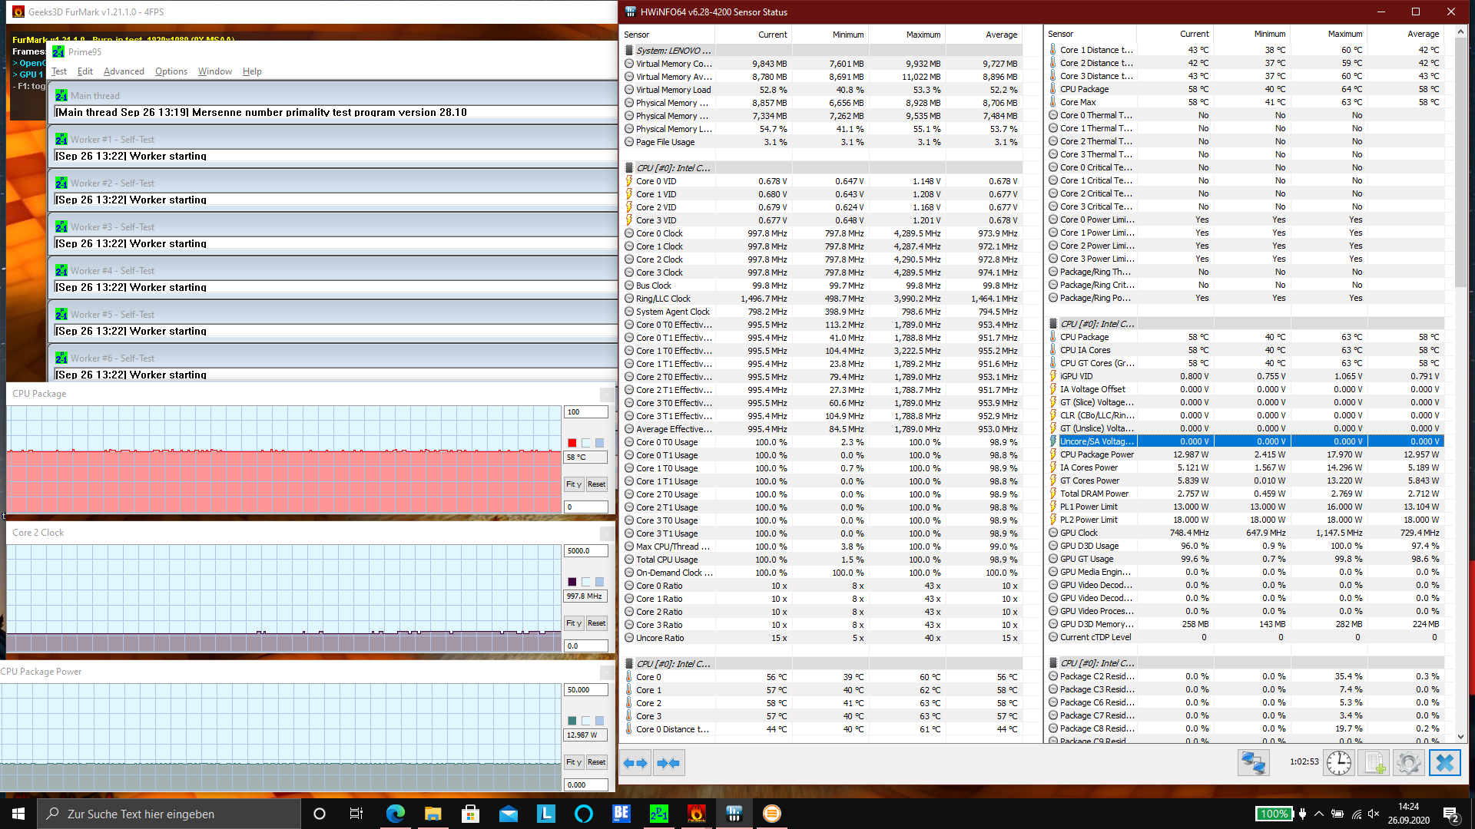Viewport: 1475px width, 829px height.
Task: Click the 'System: LENOVO ...' sensor group header
Action: 822,51
